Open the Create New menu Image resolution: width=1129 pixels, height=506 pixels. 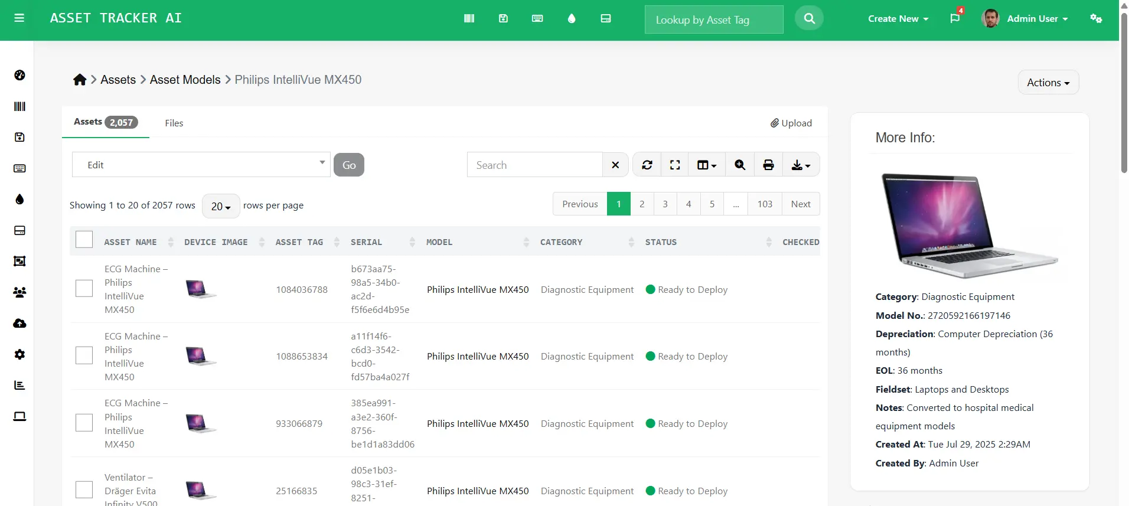click(898, 19)
